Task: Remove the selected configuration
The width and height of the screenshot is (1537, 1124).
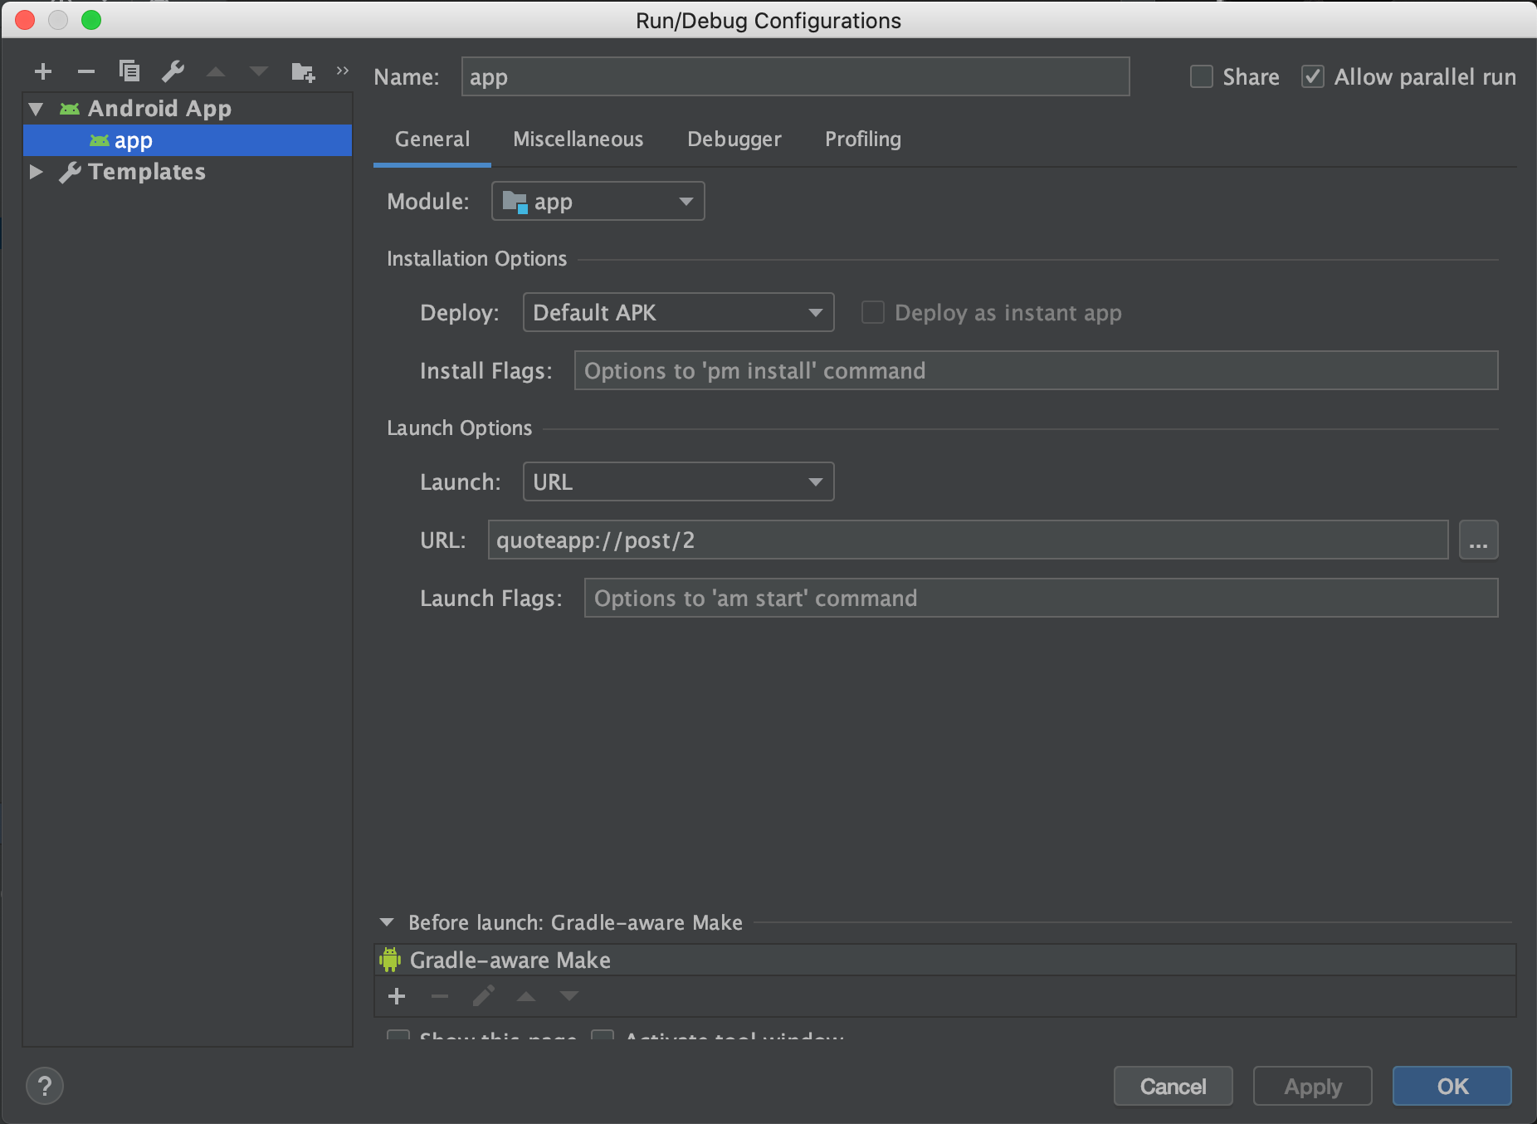Action: pyautogui.click(x=86, y=71)
